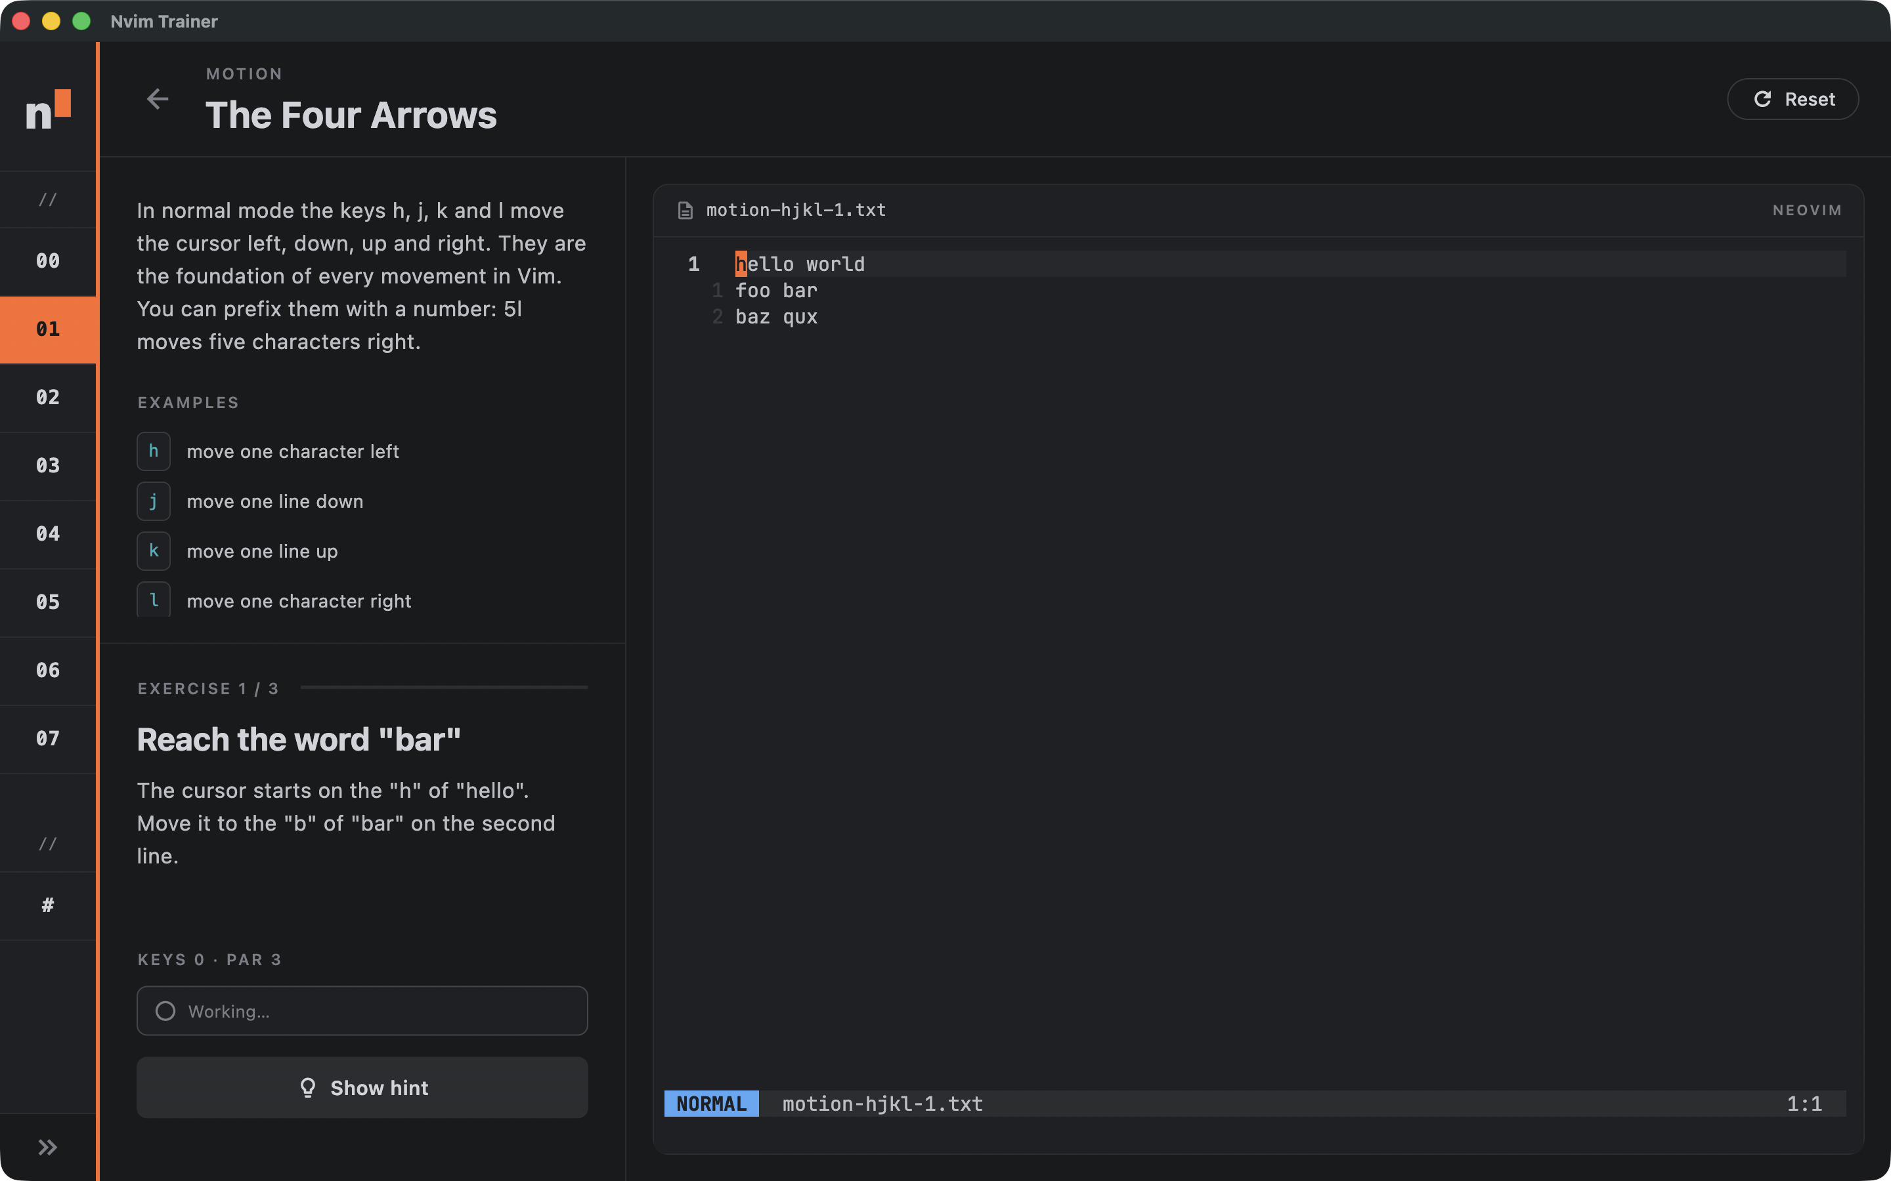The width and height of the screenshot is (1891, 1181).
Task: Open lesson 06 in the sidebar
Action: [48, 670]
